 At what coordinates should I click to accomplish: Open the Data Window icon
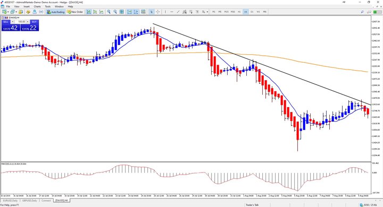pyautogui.click(x=28, y=12)
